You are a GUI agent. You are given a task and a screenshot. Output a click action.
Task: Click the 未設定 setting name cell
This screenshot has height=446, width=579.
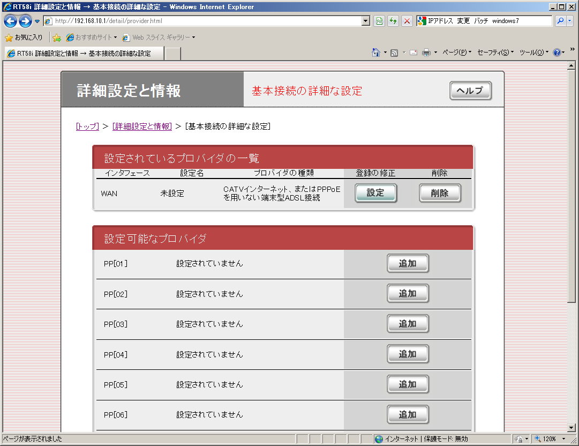pyautogui.click(x=172, y=194)
